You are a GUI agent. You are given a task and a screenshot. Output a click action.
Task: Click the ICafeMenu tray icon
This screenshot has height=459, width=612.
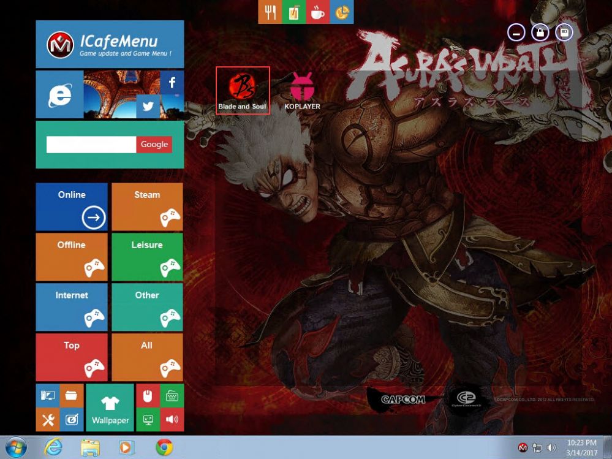[x=523, y=448]
